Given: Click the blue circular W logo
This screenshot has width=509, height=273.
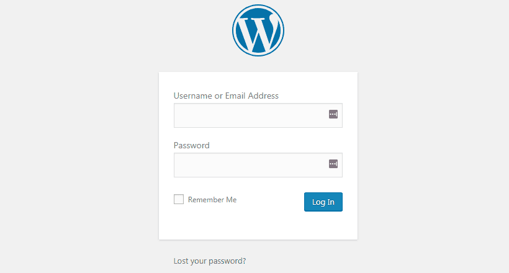Looking at the screenshot, I should [x=258, y=30].
